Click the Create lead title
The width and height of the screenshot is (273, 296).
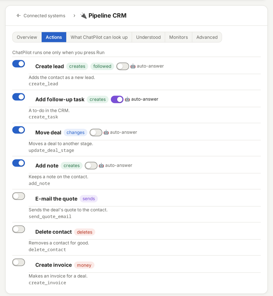50,66
